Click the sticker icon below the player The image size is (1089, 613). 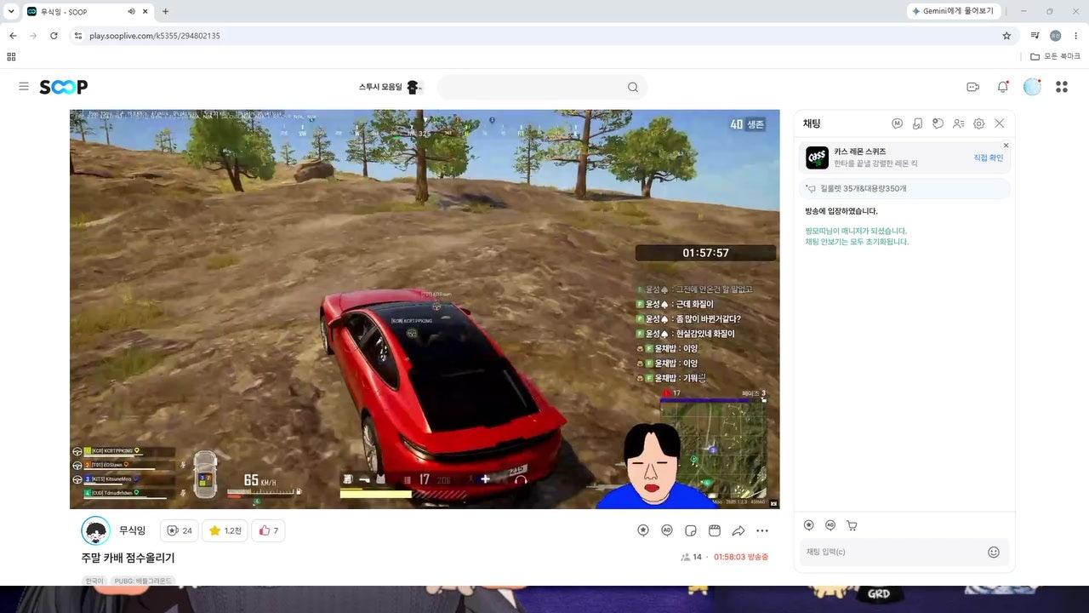(x=691, y=530)
